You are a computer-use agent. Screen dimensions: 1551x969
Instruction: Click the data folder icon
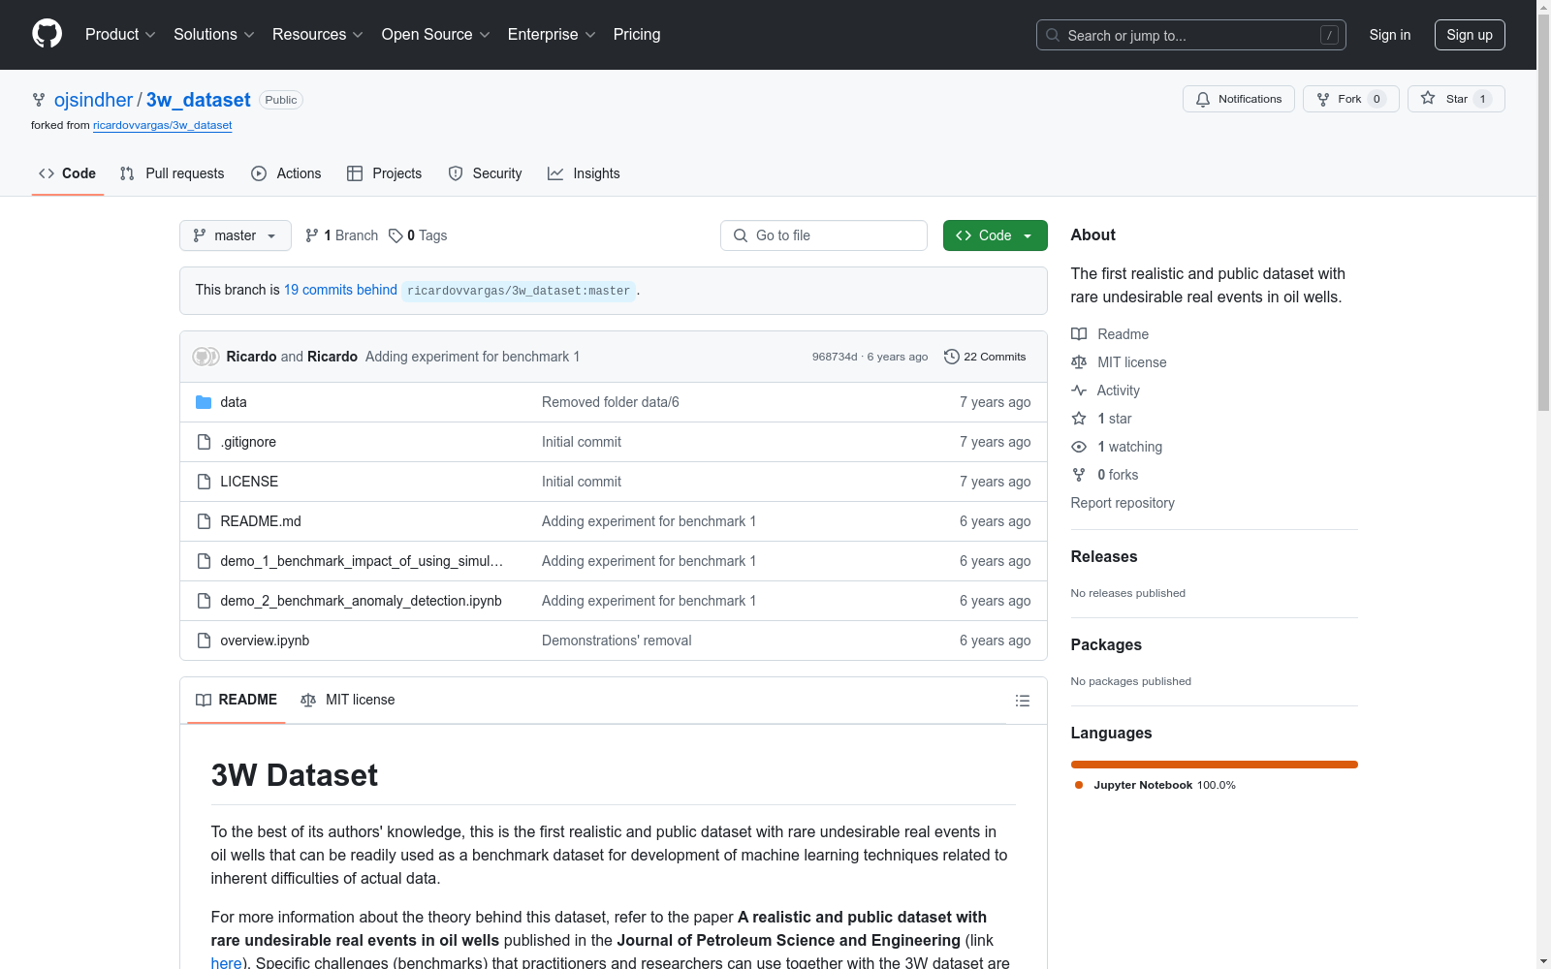[204, 402]
